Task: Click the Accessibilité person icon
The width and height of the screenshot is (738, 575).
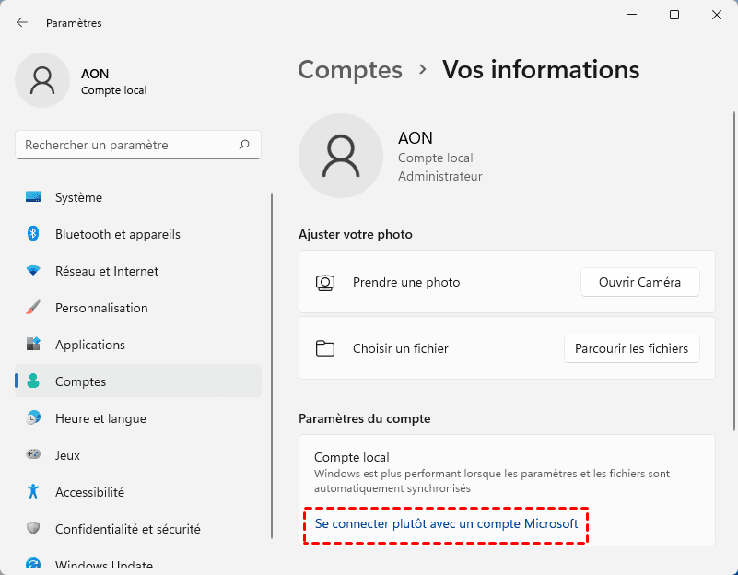Action: [x=33, y=492]
